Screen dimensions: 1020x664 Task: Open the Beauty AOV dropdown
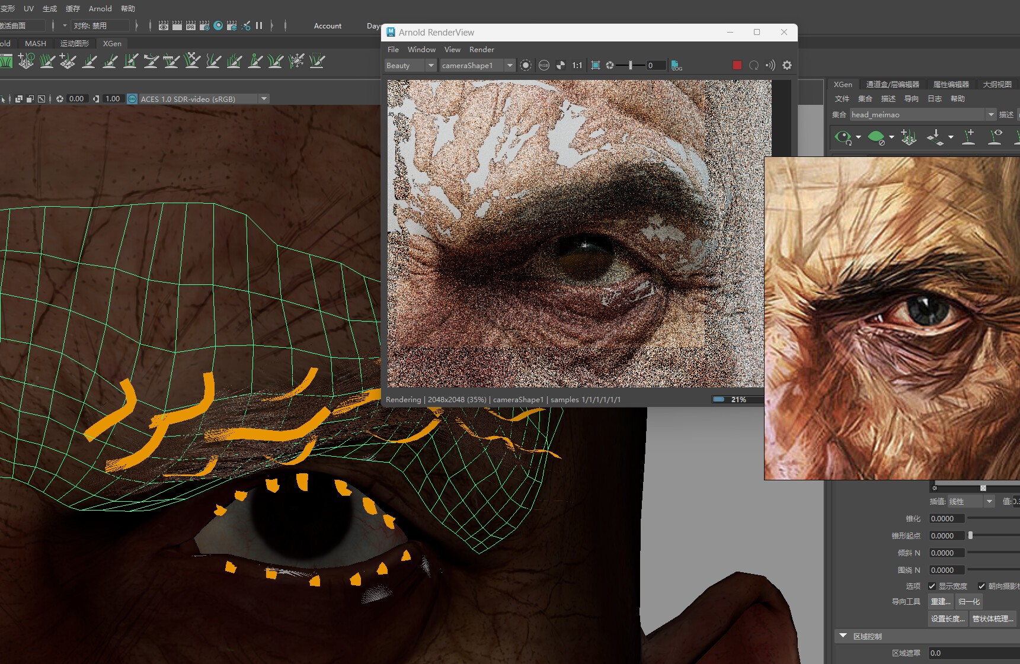431,65
